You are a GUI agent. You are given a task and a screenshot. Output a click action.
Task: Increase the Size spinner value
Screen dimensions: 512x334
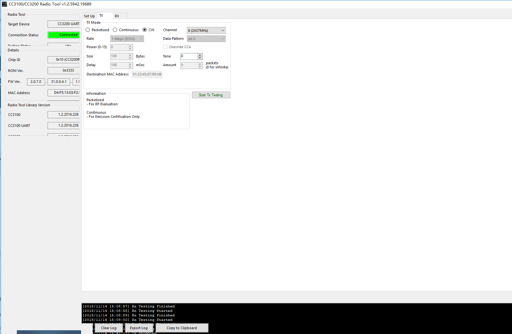pos(130,55)
